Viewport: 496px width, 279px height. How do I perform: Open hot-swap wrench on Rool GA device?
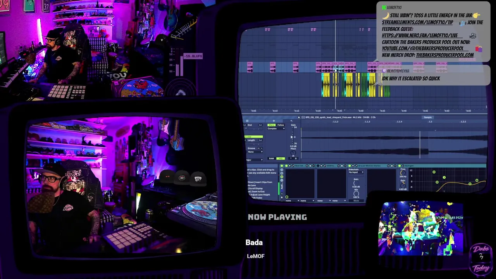(293, 166)
